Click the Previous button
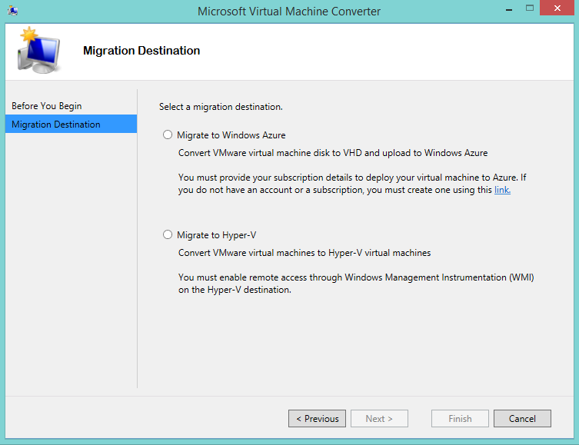 tap(318, 418)
